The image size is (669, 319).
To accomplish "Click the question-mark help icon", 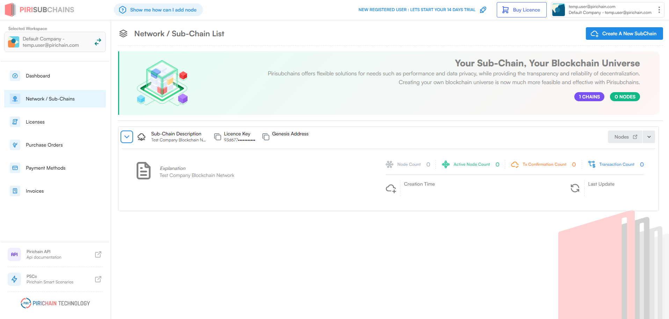I will point(122,10).
